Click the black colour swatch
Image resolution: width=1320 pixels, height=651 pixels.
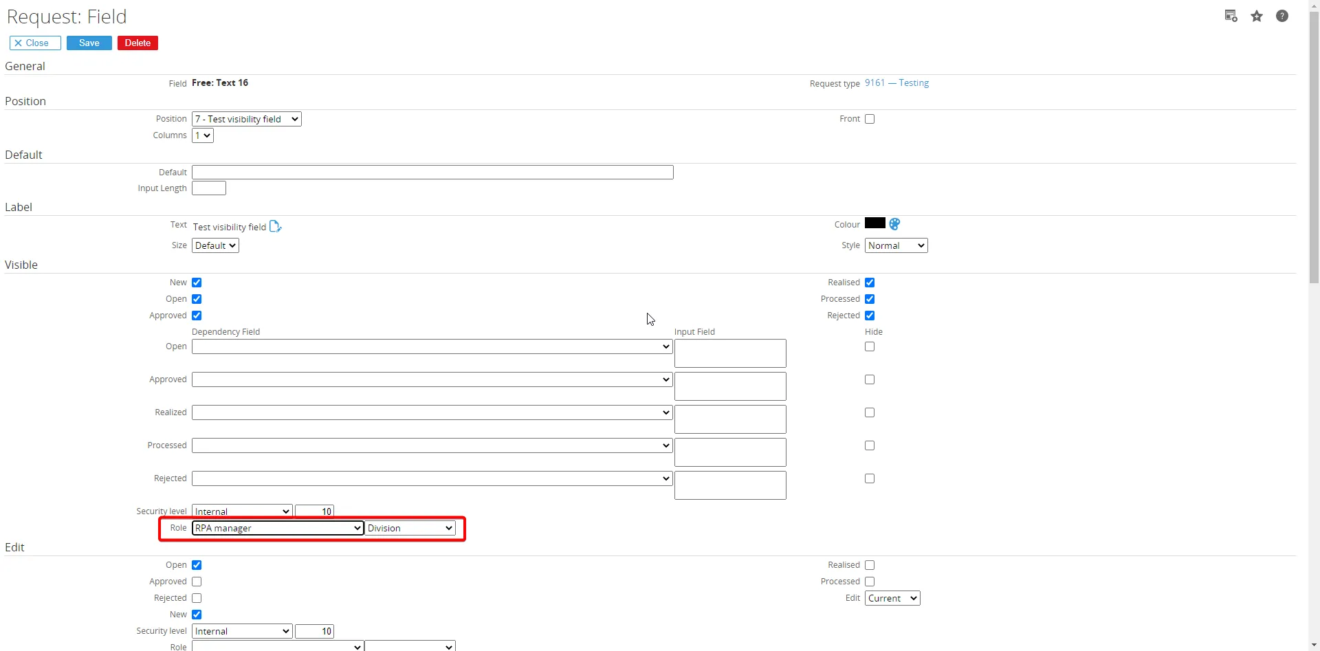click(875, 223)
